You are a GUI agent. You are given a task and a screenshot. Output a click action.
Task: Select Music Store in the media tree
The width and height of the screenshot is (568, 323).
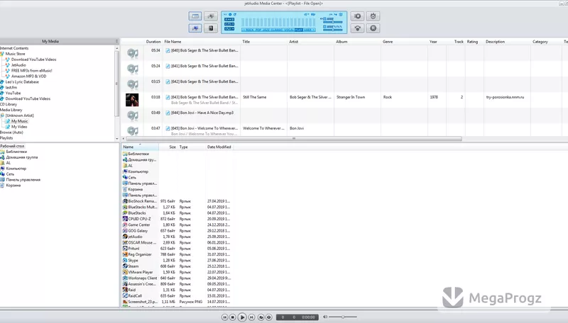15,54
